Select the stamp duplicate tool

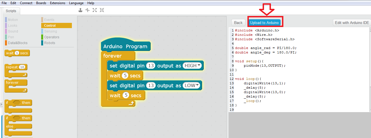(x=80, y=10)
